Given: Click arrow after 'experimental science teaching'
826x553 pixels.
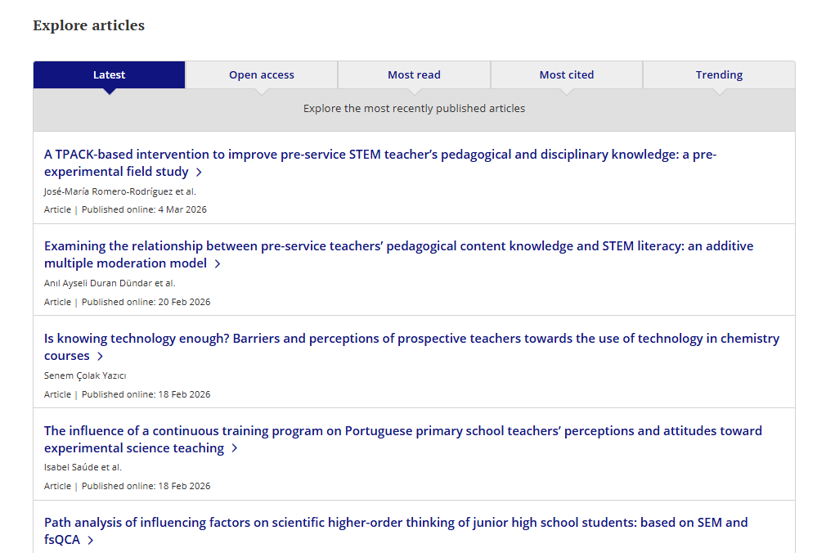Looking at the screenshot, I should coord(235,448).
